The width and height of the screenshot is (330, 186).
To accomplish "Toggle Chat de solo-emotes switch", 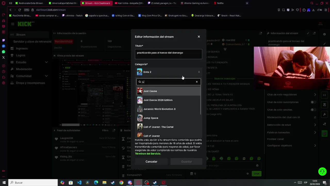I will (313, 110).
